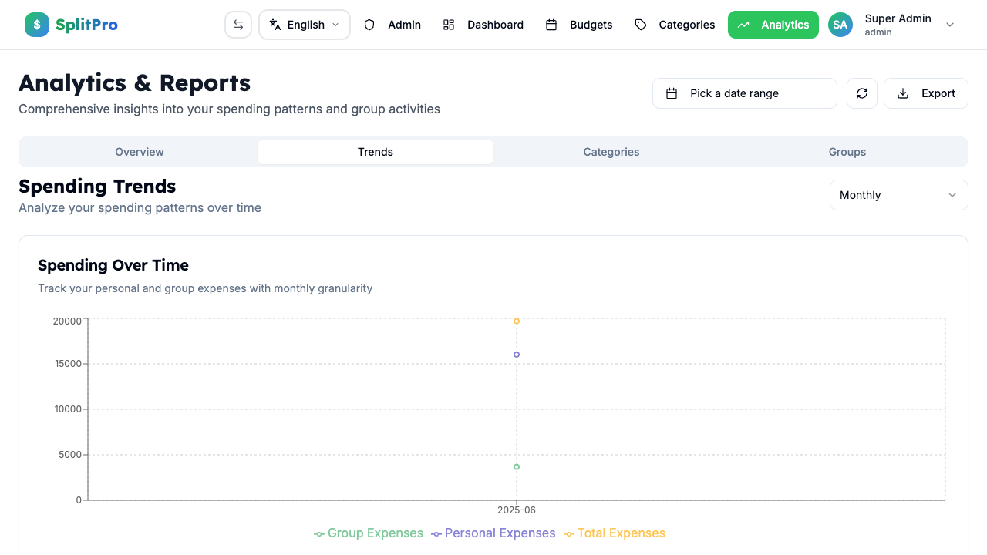This screenshot has width=987, height=555.
Task: Open the Analytics page
Action: coord(773,24)
